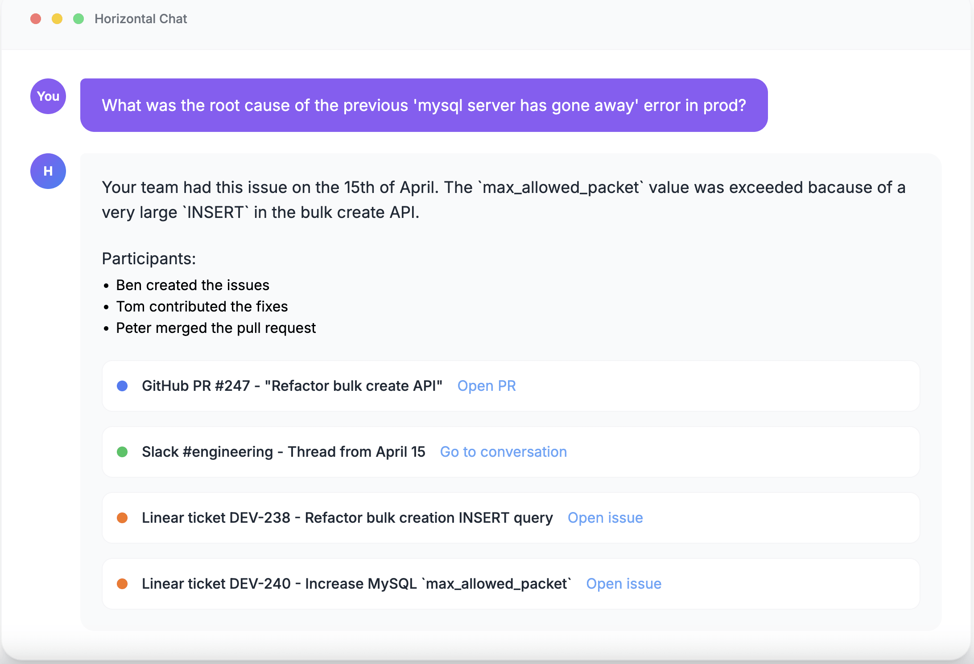Click 'Peter merged the pull request' bullet

point(216,328)
